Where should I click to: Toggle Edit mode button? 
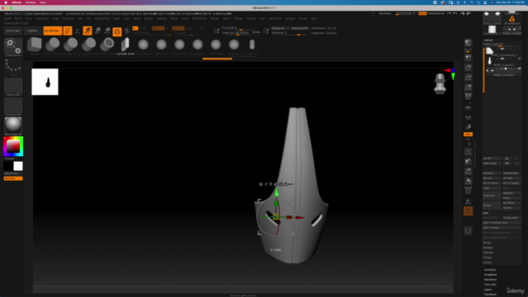pyautogui.click(x=68, y=31)
